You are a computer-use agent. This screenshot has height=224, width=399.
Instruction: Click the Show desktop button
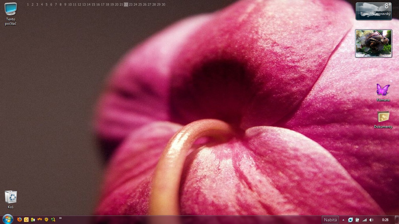pos(397,220)
